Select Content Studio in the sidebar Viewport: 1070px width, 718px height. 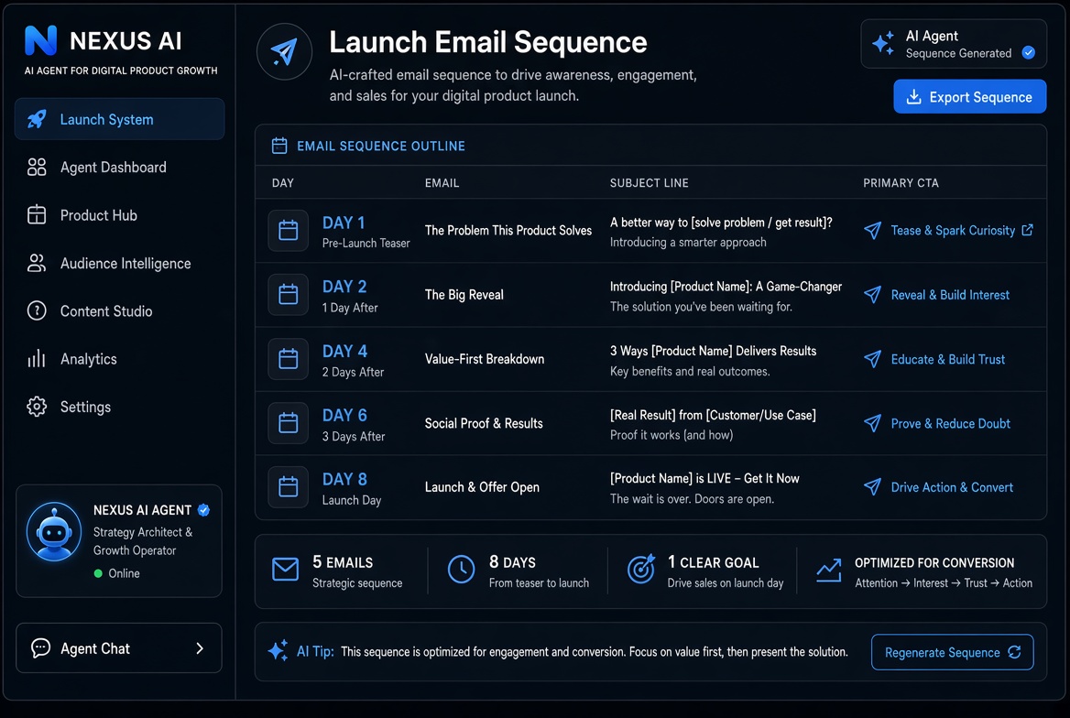105,311
